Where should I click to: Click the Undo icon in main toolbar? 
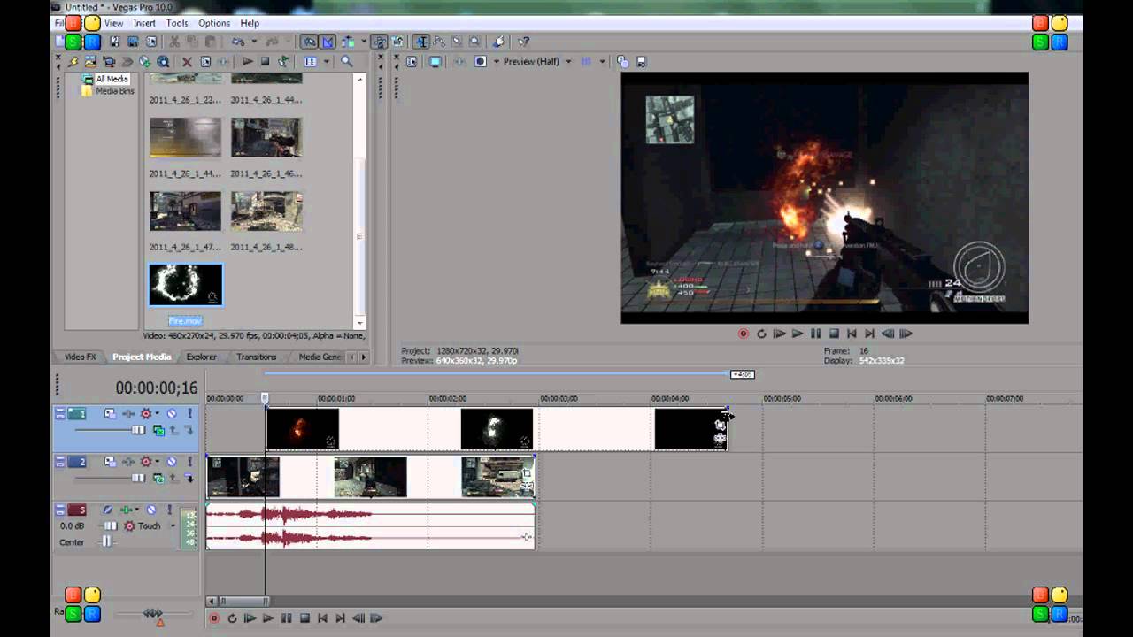click(x=238, y=42)
